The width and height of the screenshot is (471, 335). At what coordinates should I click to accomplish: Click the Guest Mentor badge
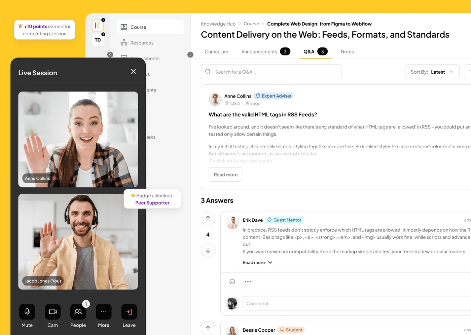(284, 220)
